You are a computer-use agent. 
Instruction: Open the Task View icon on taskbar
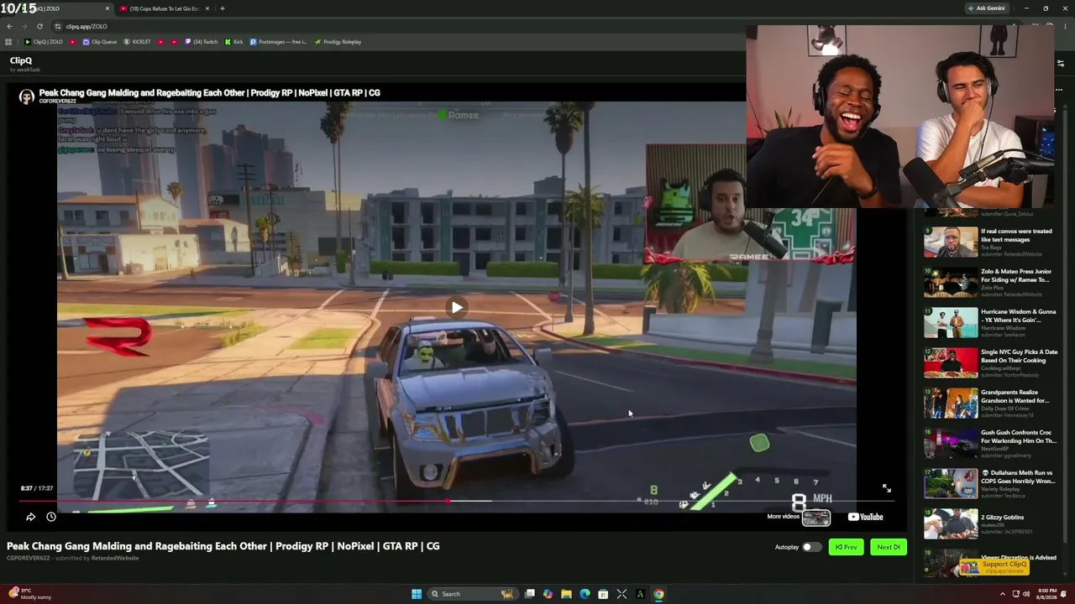[x=530, y=594]
